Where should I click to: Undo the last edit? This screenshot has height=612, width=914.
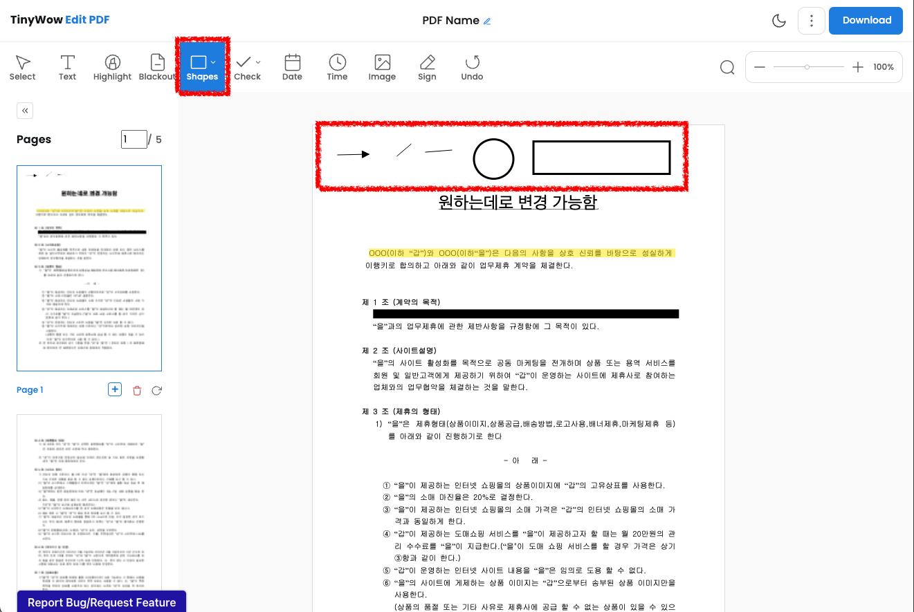click(x=472, y=67)
